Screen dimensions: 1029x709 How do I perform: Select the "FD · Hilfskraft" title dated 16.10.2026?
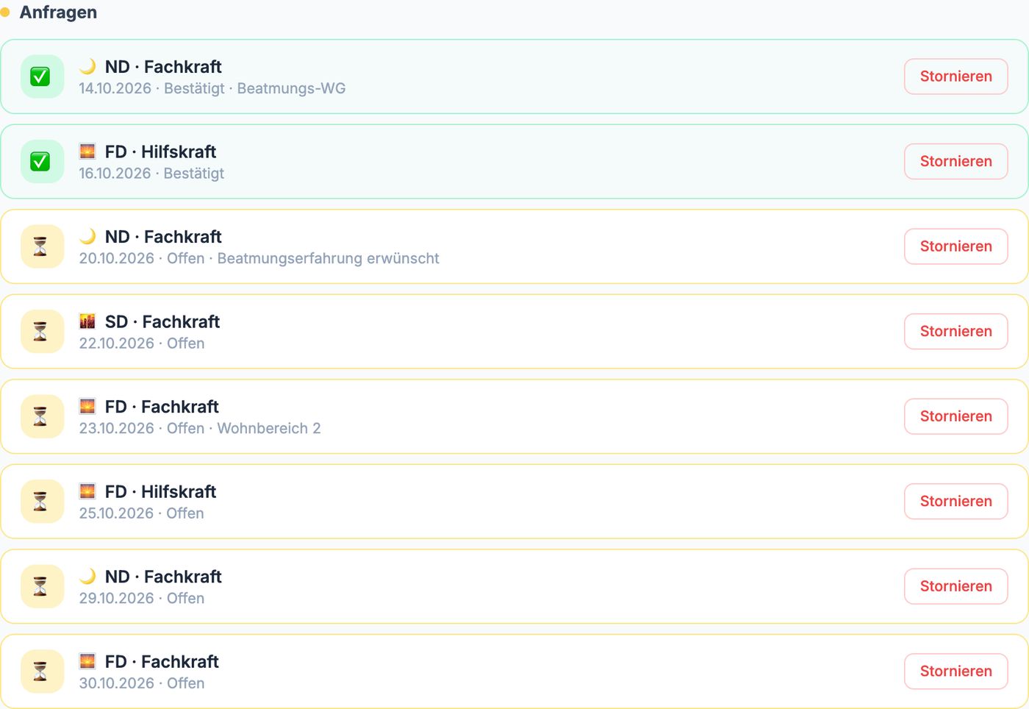click(x=161, y=152)
